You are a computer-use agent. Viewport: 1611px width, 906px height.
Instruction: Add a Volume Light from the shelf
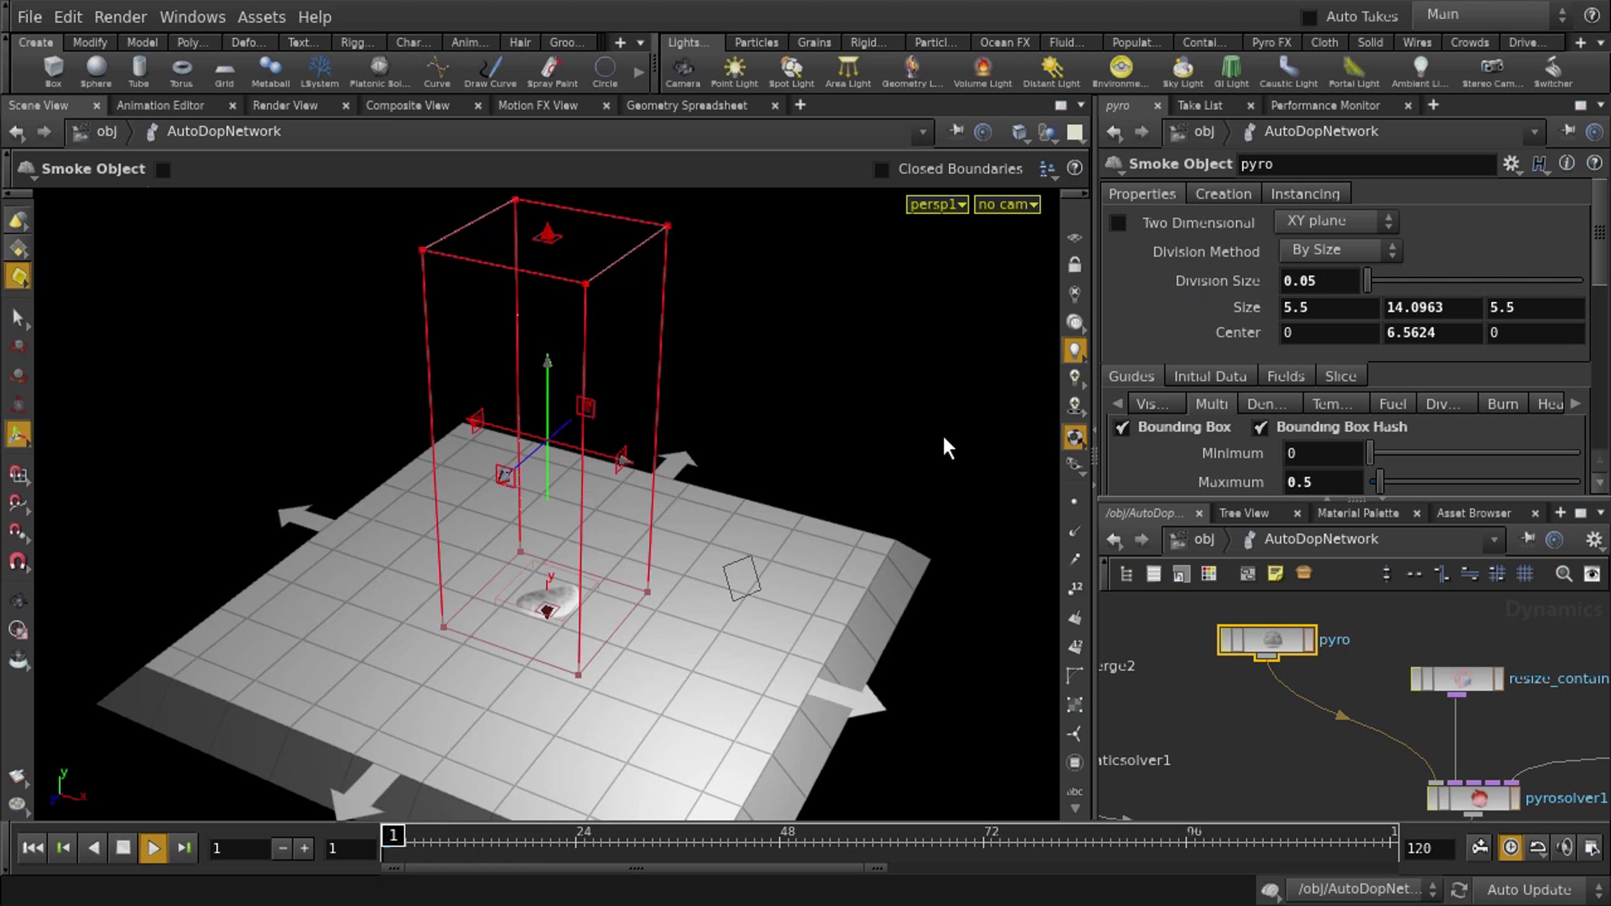[x=983, y=71]
